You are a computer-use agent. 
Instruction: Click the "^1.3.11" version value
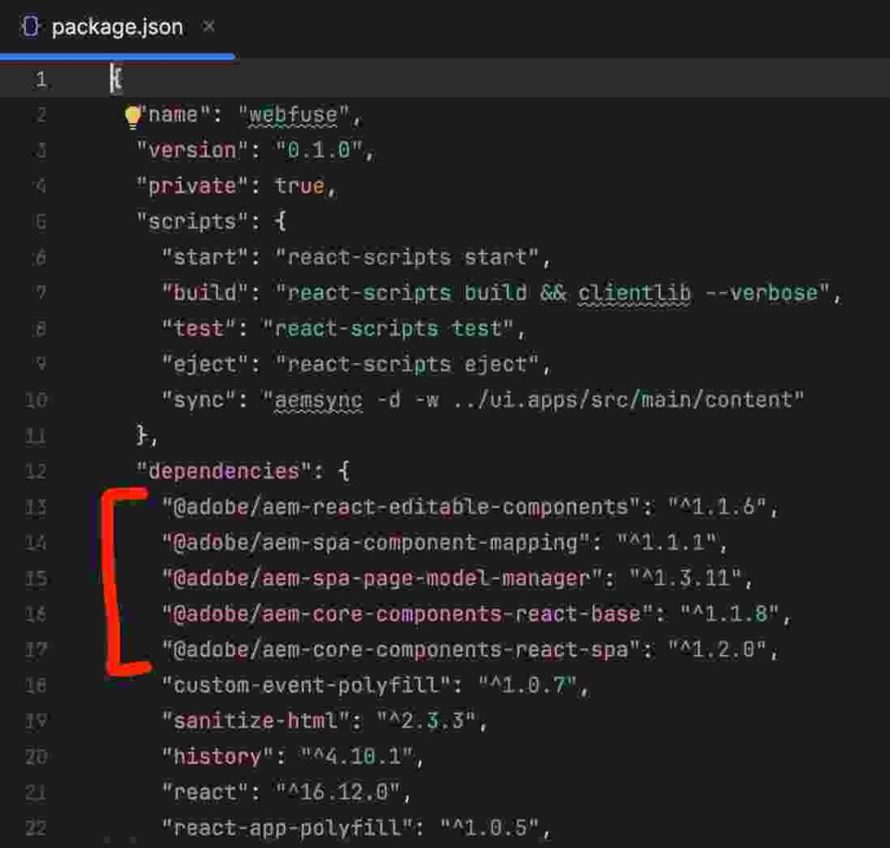click(686, 579)
